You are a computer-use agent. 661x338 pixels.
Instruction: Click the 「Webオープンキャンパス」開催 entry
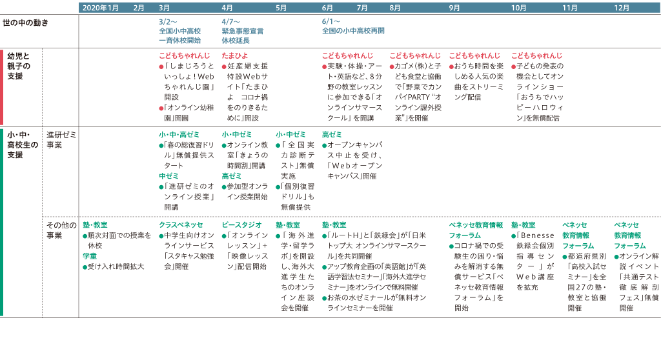pos(352,171)
